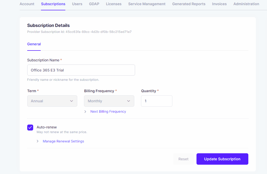Select the General sub-tab

[x=34, y=44]
